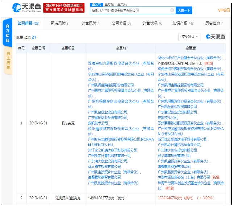Image resolution: width=234 pixels, height=207 pixels.
Task: Switch to the 司法风险 tab
Action: [x=59, y=24]
